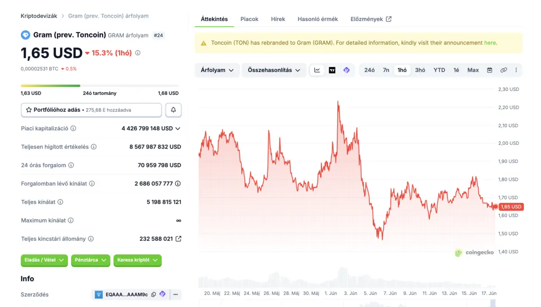Open the Árfolyam dropdown

pyautogui.click(x=217, y=70)
